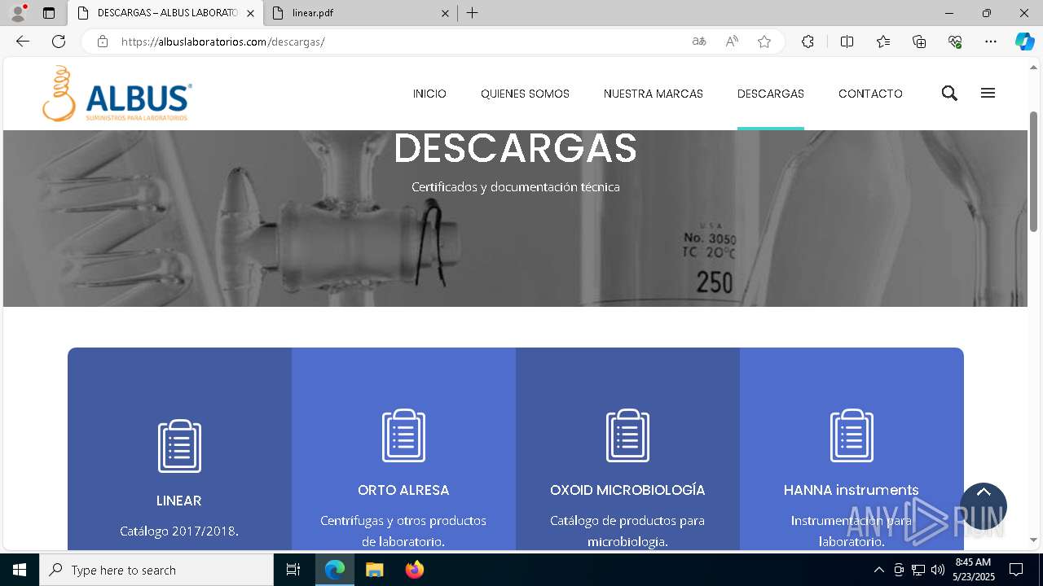The height and width of the screenshot is (586, 1043).
Task: Click the Windows Start button
Action: pyautogui.click(x=20, y=570)
